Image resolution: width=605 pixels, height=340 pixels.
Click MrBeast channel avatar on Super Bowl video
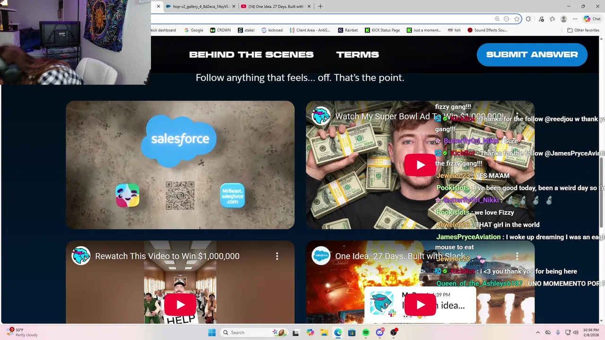pos(321,116)
